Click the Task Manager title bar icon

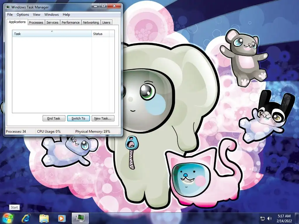click(8, 7)
